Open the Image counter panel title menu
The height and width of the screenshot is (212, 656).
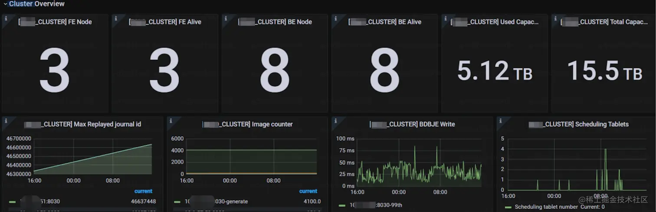point(248,124)
